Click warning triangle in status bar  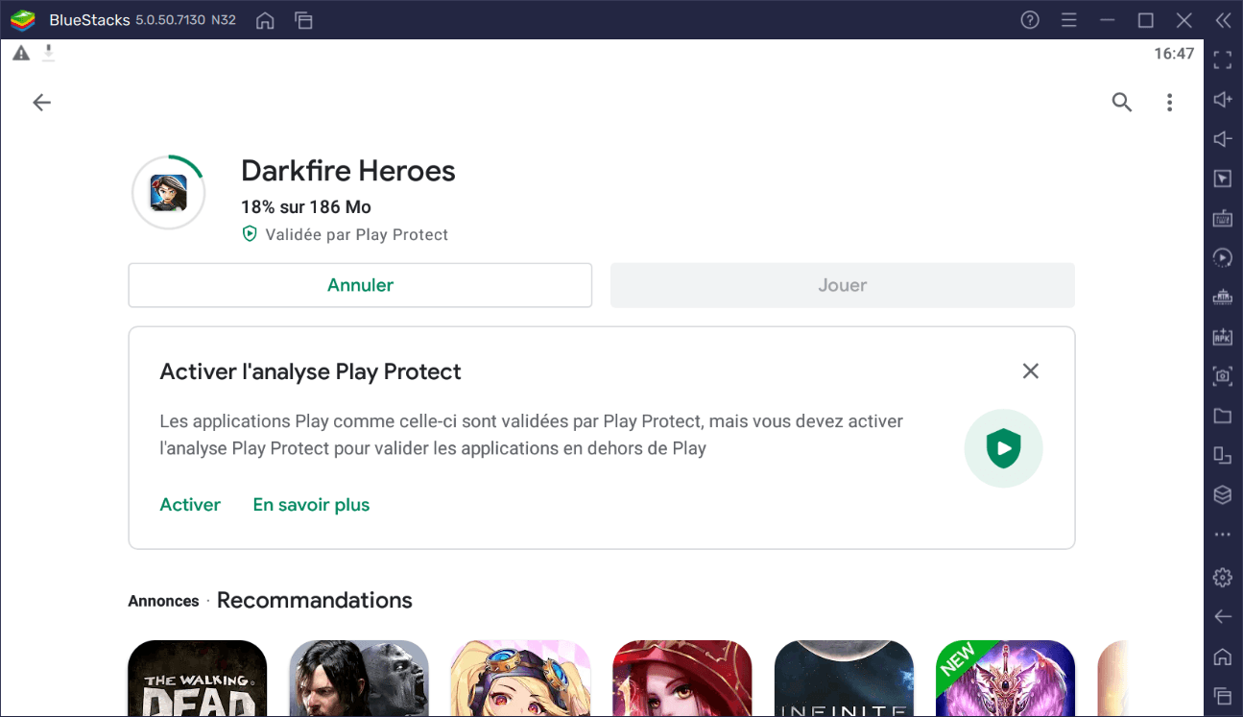click(x=21, y=53)
